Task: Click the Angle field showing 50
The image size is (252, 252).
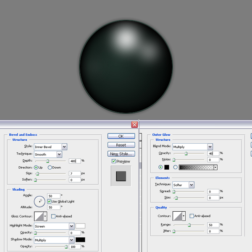Action: click(54, 196)
